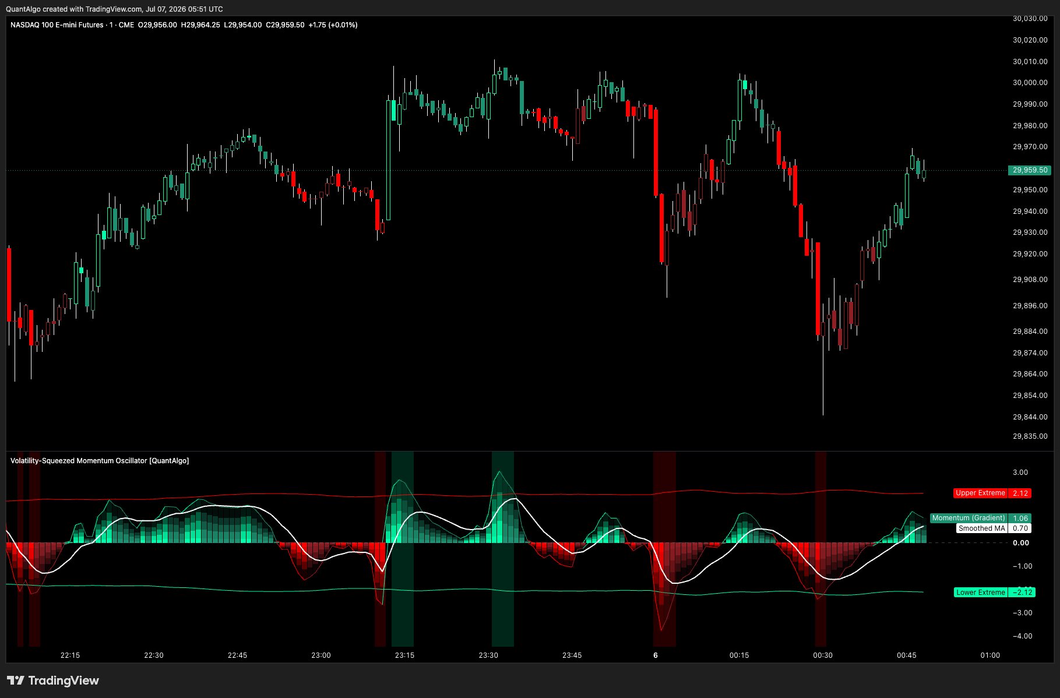
Task: Click the 29,884.00 price axis label
Action: (1030, 332)
